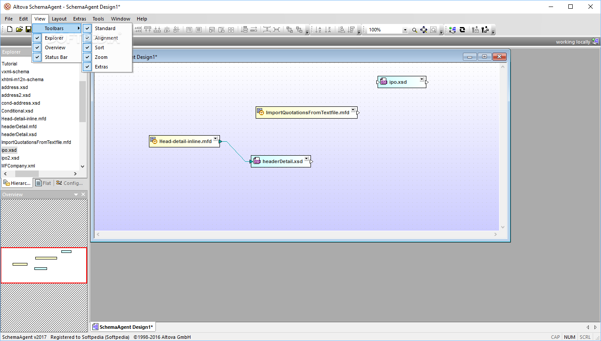Click the Explorer vertical scrollbar thumb

[x=83, y=101]
